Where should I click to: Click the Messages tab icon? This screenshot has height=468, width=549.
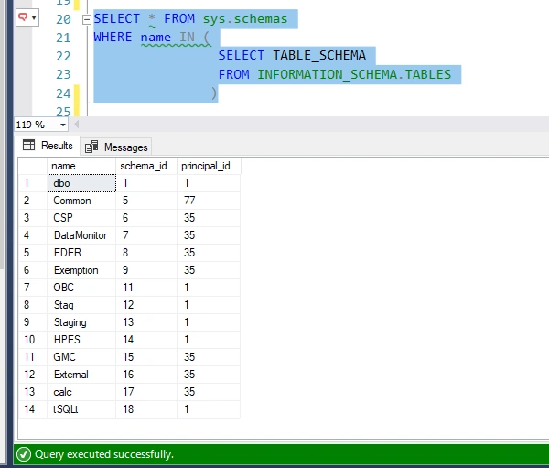91,147
